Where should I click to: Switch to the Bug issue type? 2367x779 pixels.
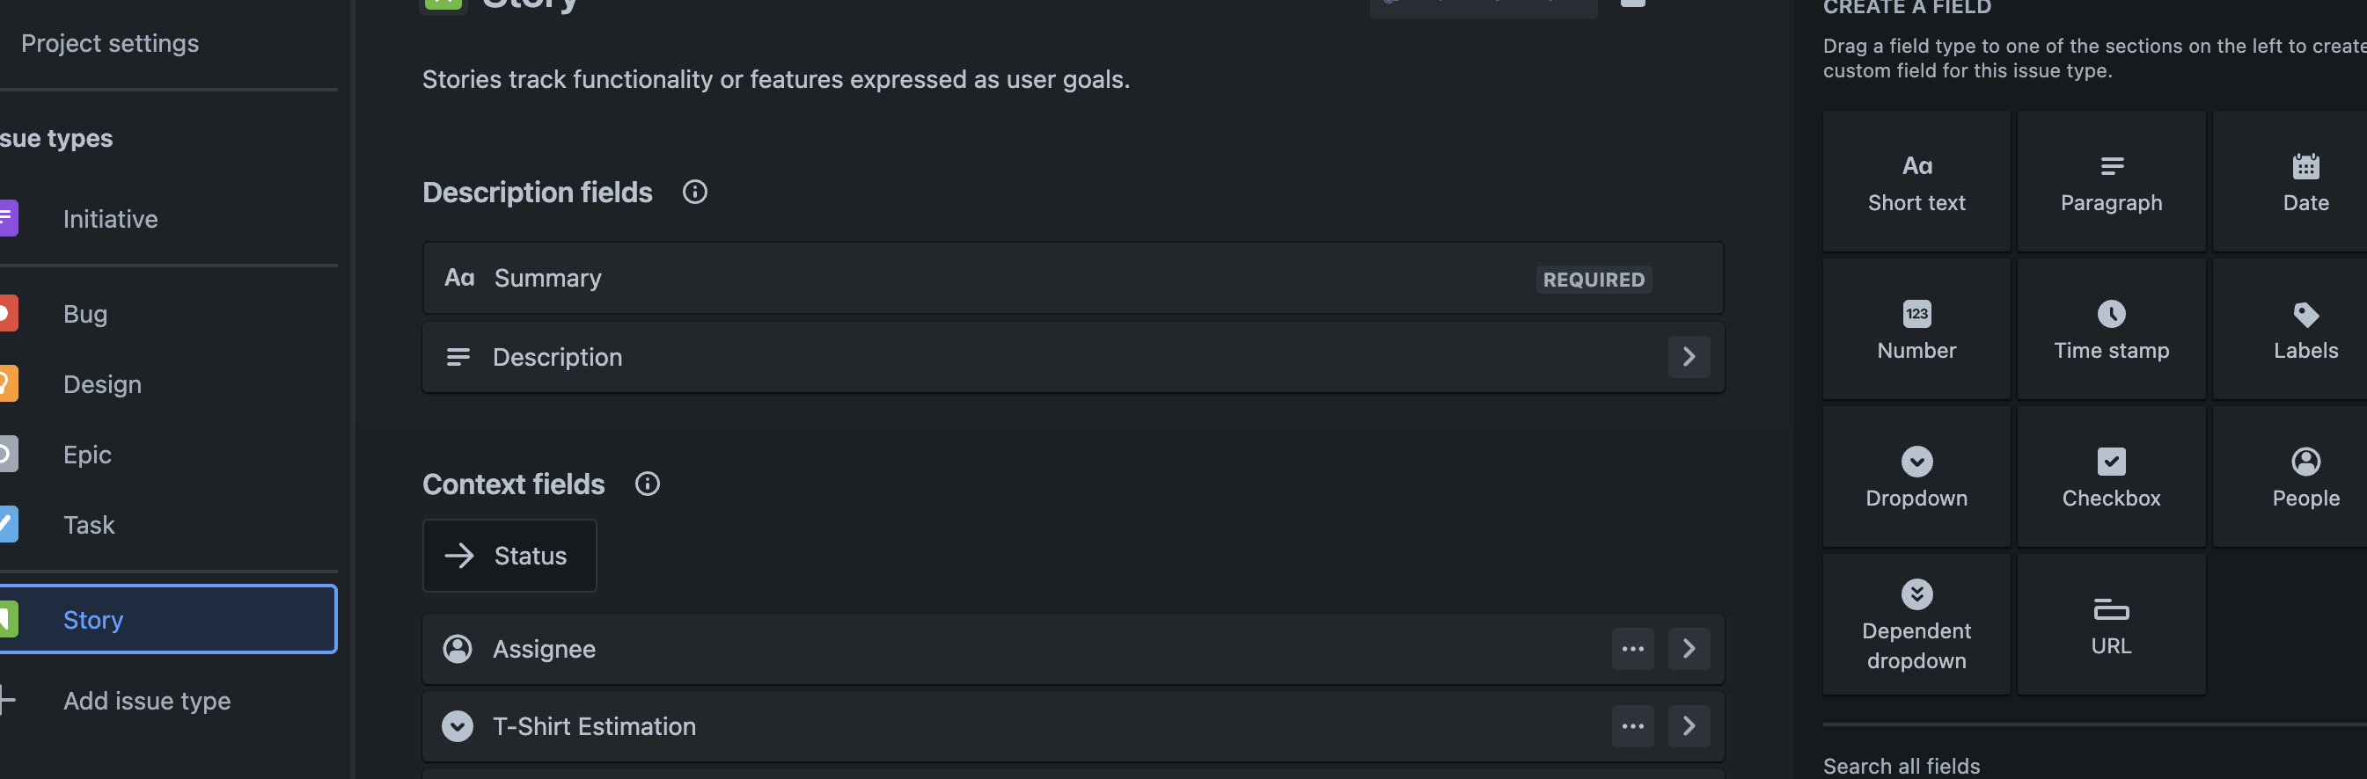coord(84,313)
